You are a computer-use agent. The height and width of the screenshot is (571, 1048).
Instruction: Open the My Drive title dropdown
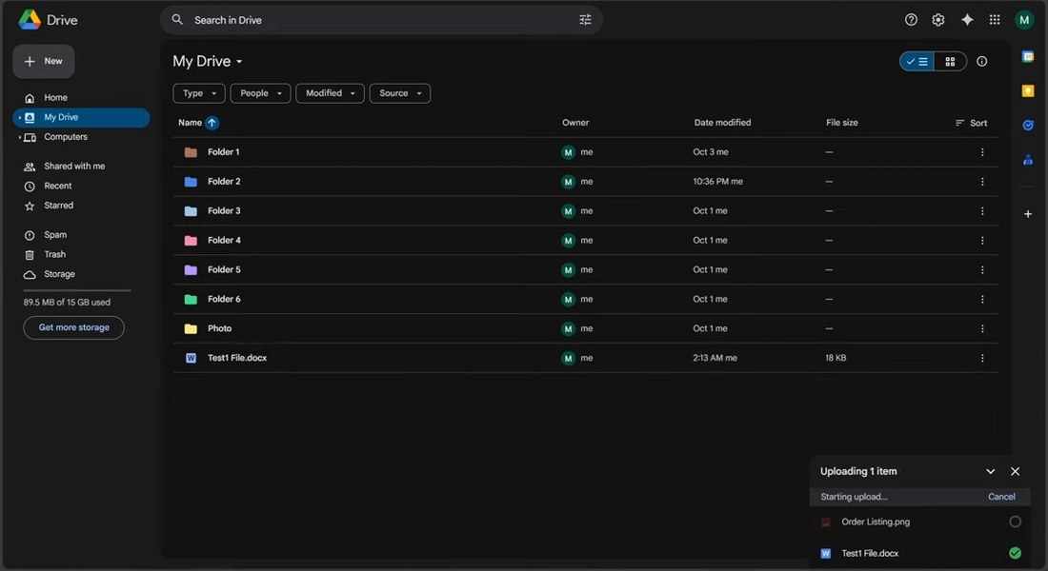click(x=207, y=62)
